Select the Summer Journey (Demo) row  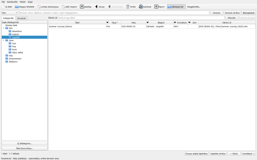coord(152,27)
